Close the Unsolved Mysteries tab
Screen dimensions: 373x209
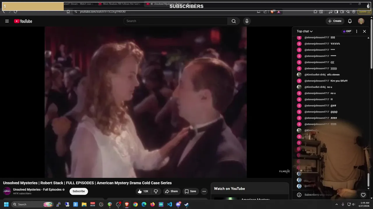coord(188,4)
